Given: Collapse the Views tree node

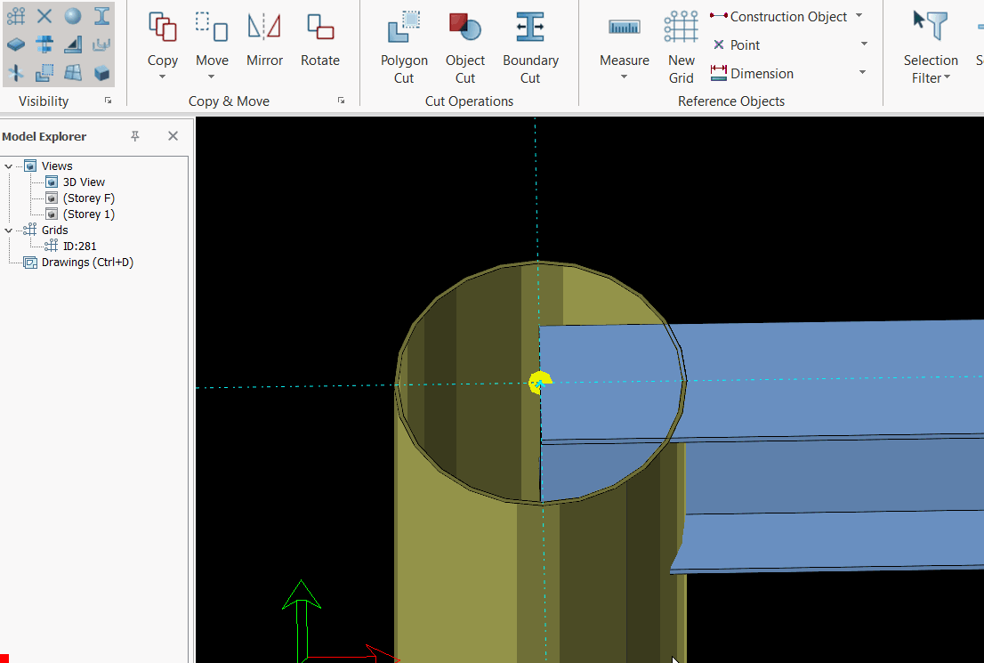Looking at the screenshot, I should click(x=9, y=166).
